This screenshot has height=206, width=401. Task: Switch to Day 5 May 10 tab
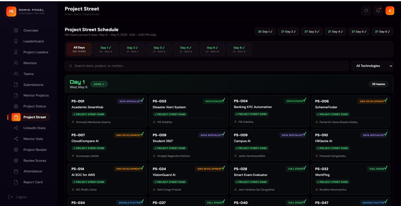coord(213,49)
